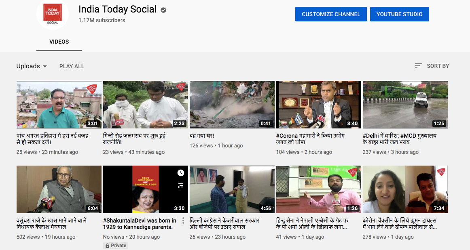Click the '1.17M subscribers' text

tap(102, 20)
